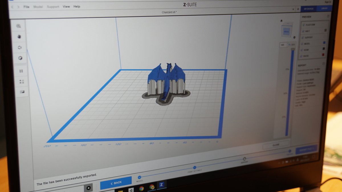Open second Chrome icon in taskbar
The width and height of the screenshot is (342, 192).
click(152, 187)
